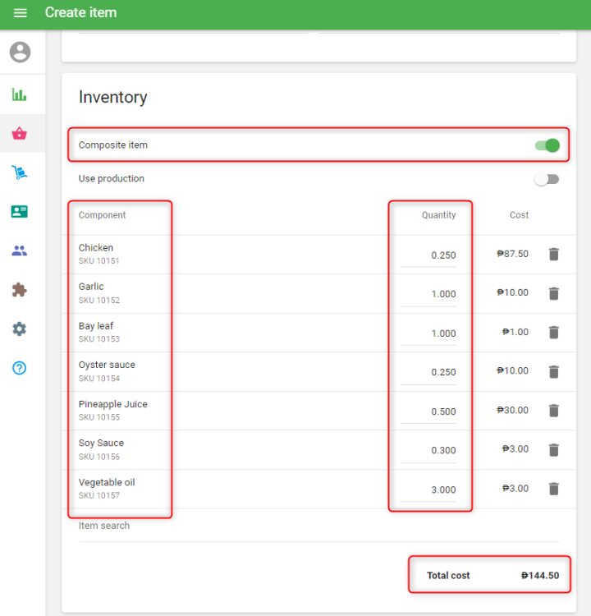Screen dimensions: 591x616
Task: Open Inventory management cart icon
Action: [x=20, y=172]
